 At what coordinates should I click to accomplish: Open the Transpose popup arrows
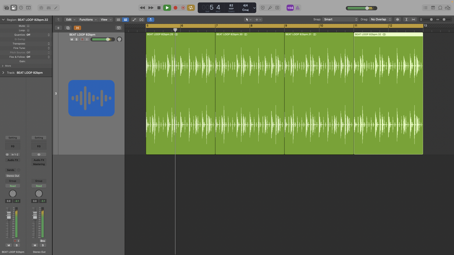[48, 43]
